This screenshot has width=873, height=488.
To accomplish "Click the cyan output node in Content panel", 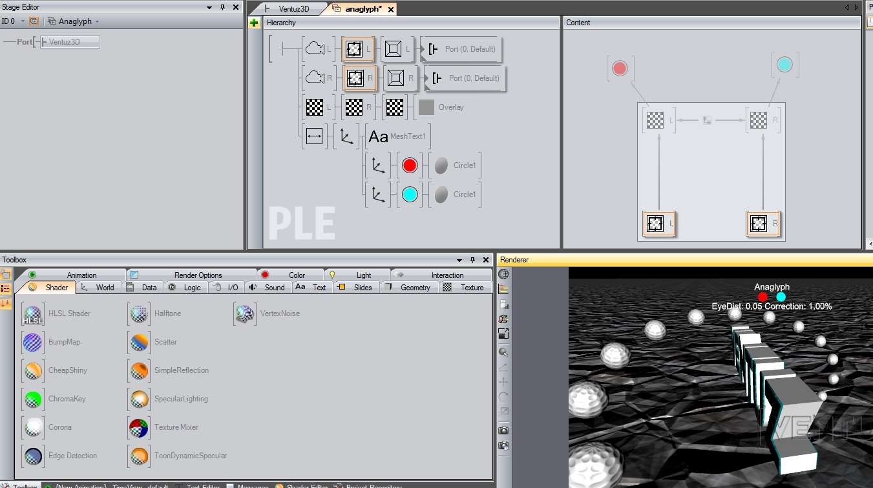I will click(784, 65).
